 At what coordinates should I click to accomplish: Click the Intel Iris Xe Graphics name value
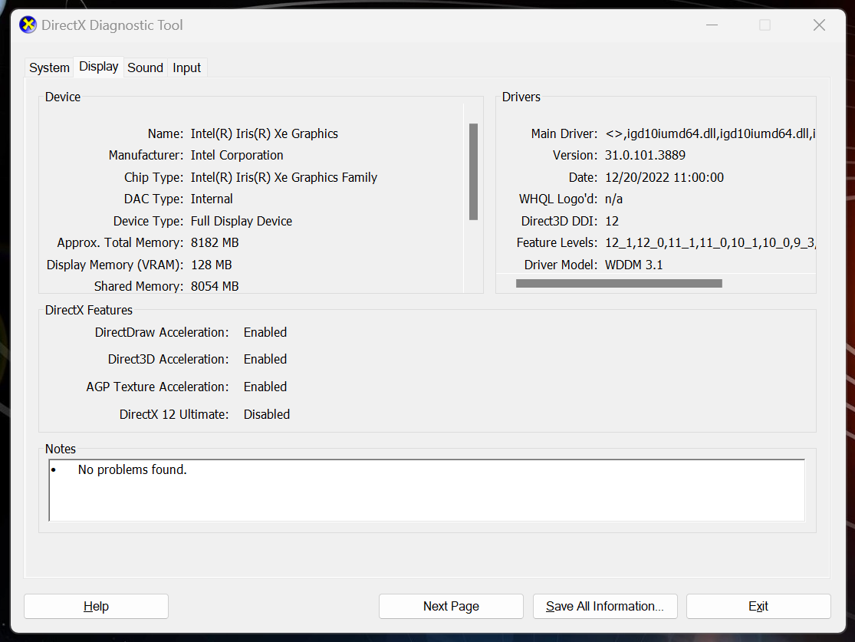click(265, 133)
